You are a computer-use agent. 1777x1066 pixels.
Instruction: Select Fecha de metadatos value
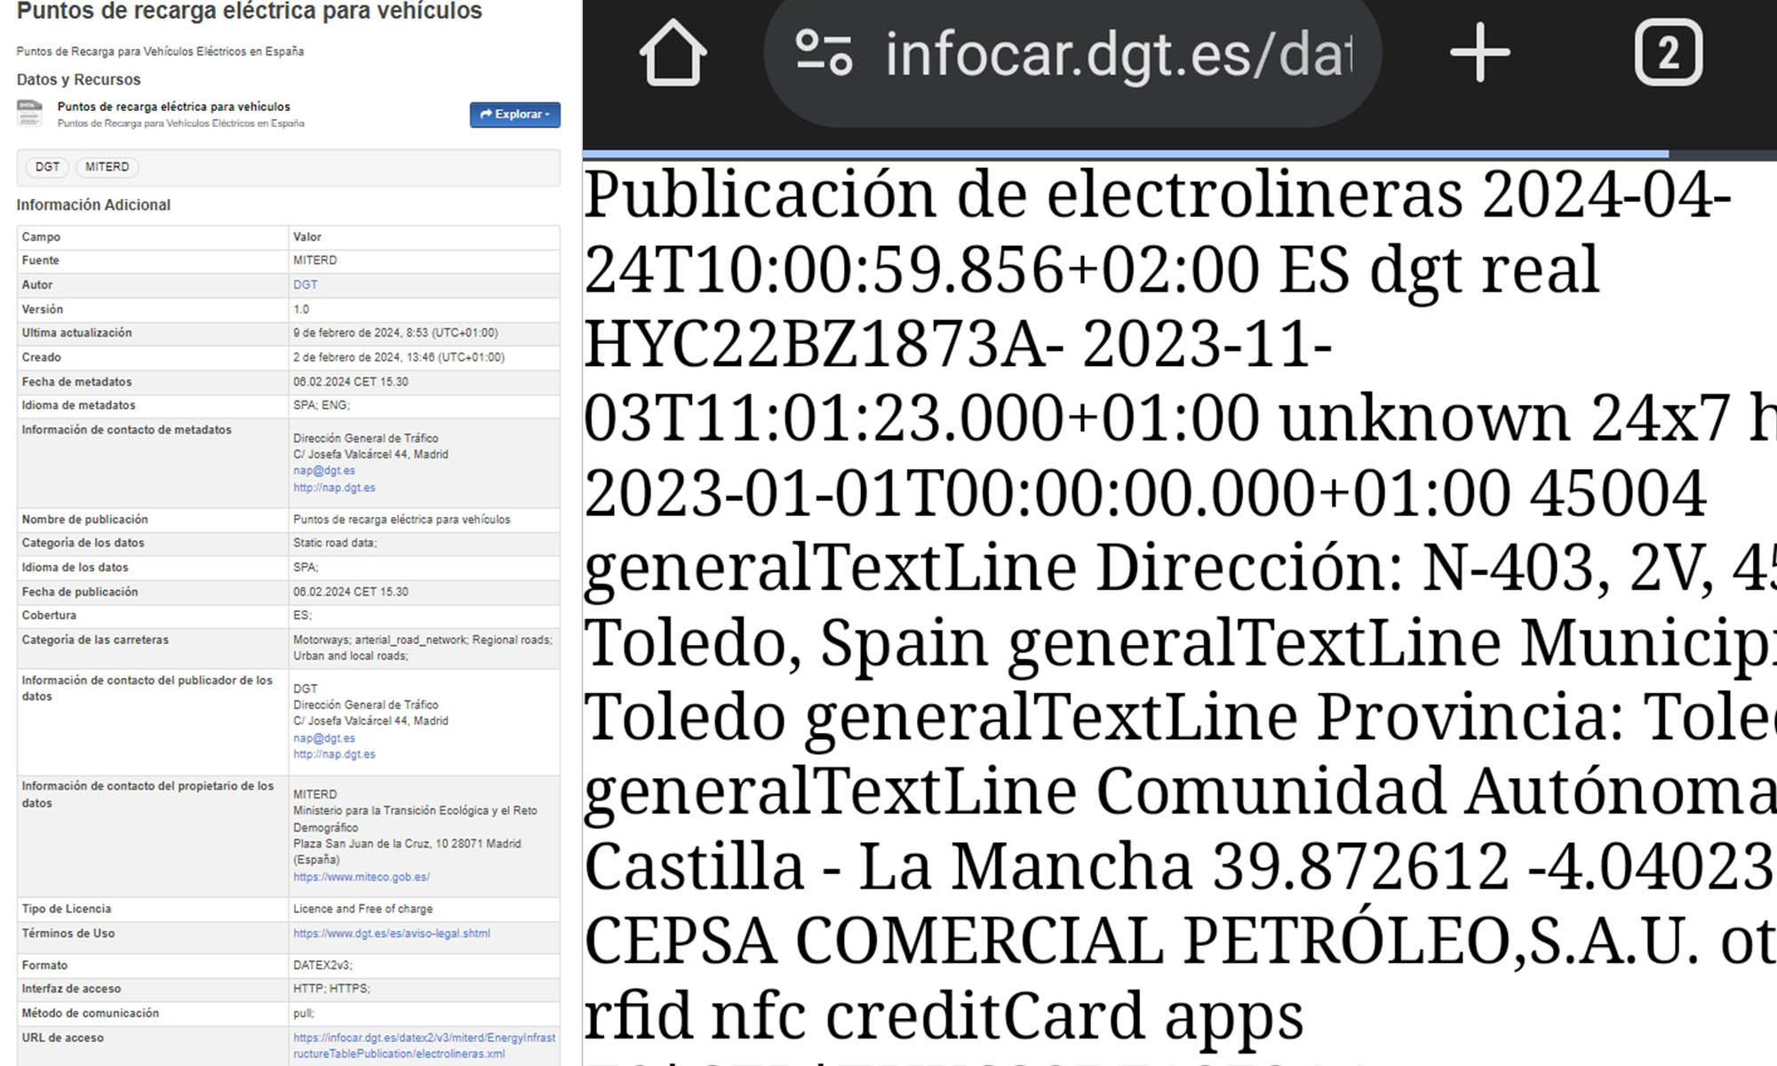click(351, 382)
